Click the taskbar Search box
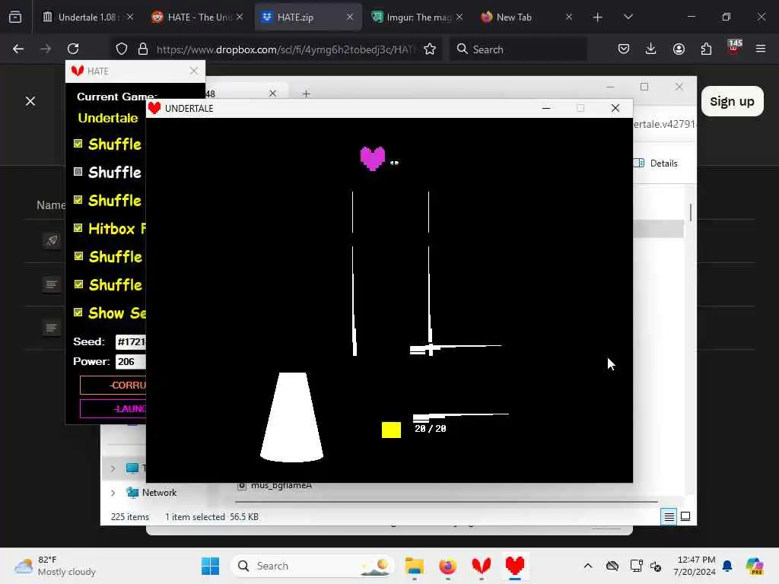The height and width of the screenshot is (584, 779). [x=312, y=566]
